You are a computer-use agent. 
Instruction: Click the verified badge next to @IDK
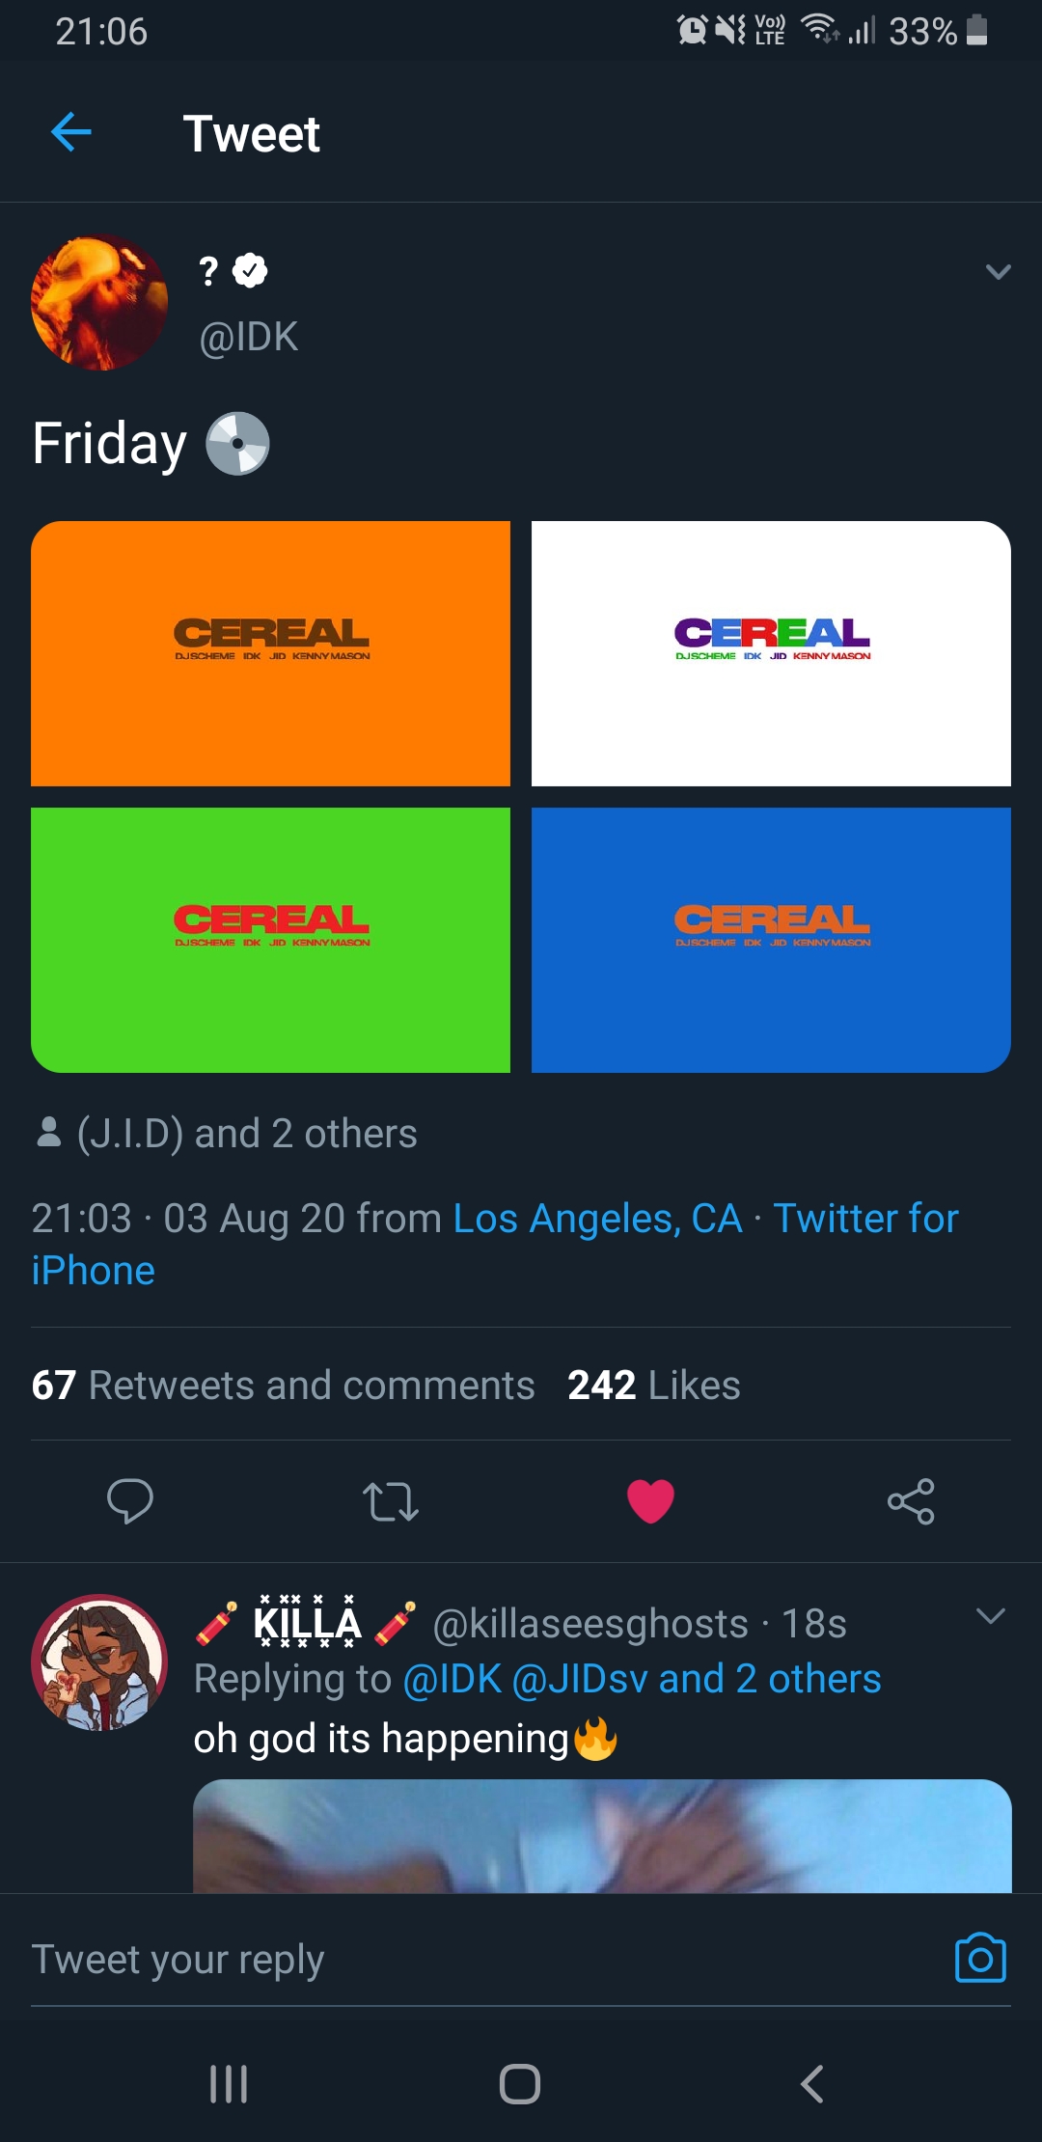[248, 270]
